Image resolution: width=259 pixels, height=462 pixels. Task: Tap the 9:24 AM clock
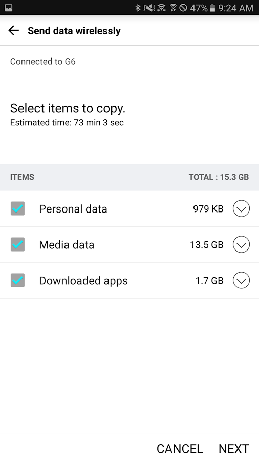[x=235, y=8]
